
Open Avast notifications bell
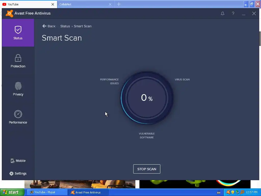pyautogui.click(x=223, y=13)
